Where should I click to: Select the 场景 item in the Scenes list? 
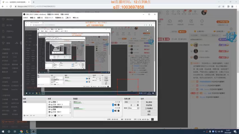click(x=34, y=102)
